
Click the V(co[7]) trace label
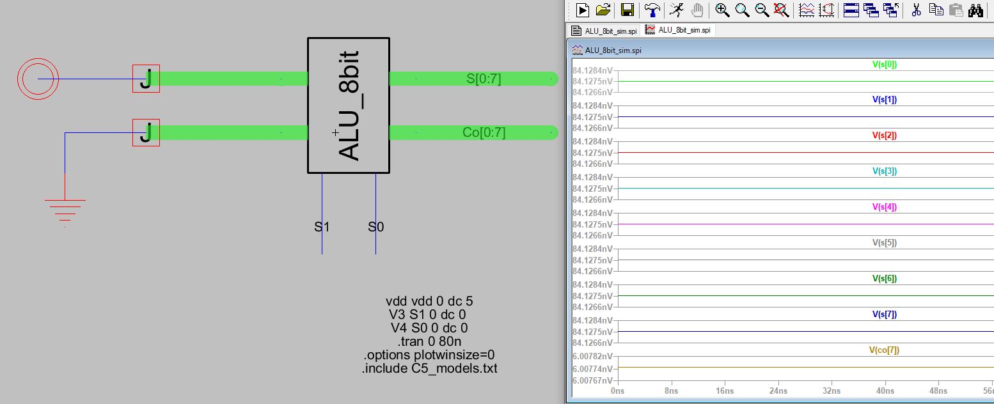click(x=885, y=350)
